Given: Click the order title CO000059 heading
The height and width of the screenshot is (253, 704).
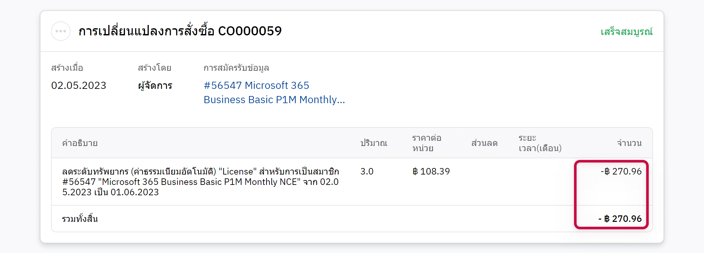Looking at the screenshot, I should [x=180, y=31].
